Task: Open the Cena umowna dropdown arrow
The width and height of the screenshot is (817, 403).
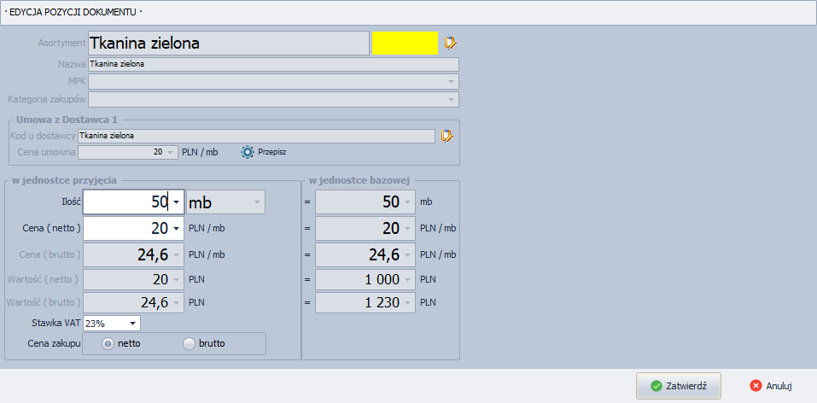Action: pyautogui.click(x=171, y=152)
